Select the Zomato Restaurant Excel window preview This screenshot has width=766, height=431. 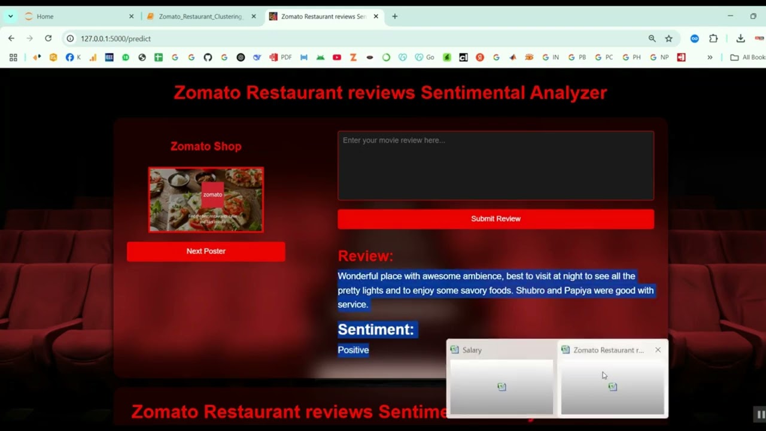coord(612,379)
